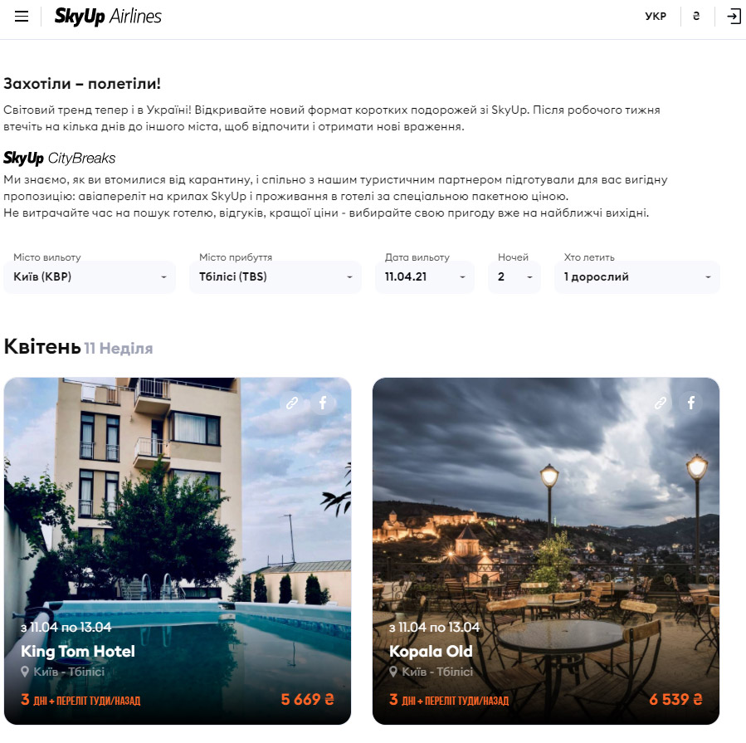The image size is (746, 743).
Task: Click dates з 11.04 по 13.04 on Kopala Old
Action: point(434,628)
